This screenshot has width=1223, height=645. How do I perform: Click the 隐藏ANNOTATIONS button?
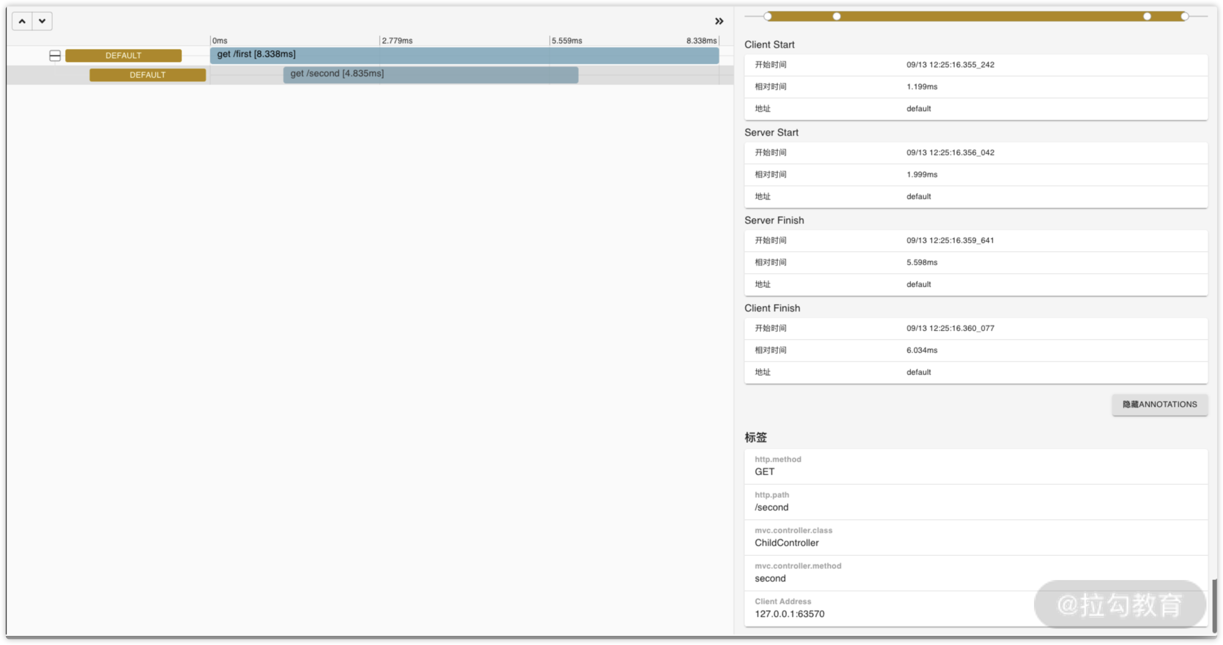click(x=1159, y=405)
